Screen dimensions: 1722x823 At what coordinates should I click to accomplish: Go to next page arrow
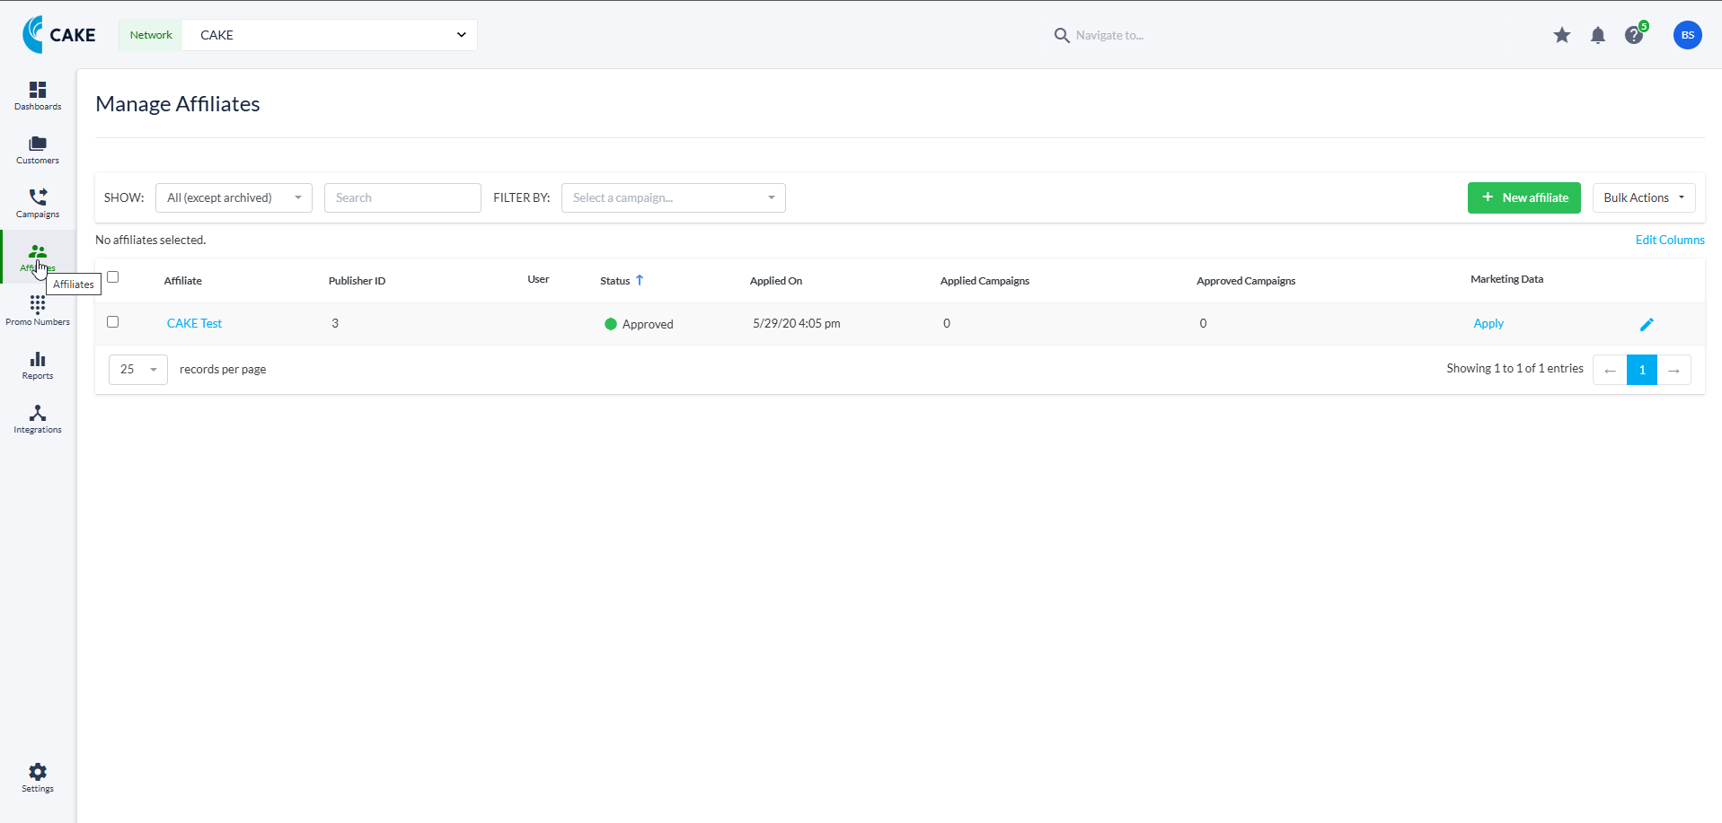pyautogui.click(x=1674, y=370)
